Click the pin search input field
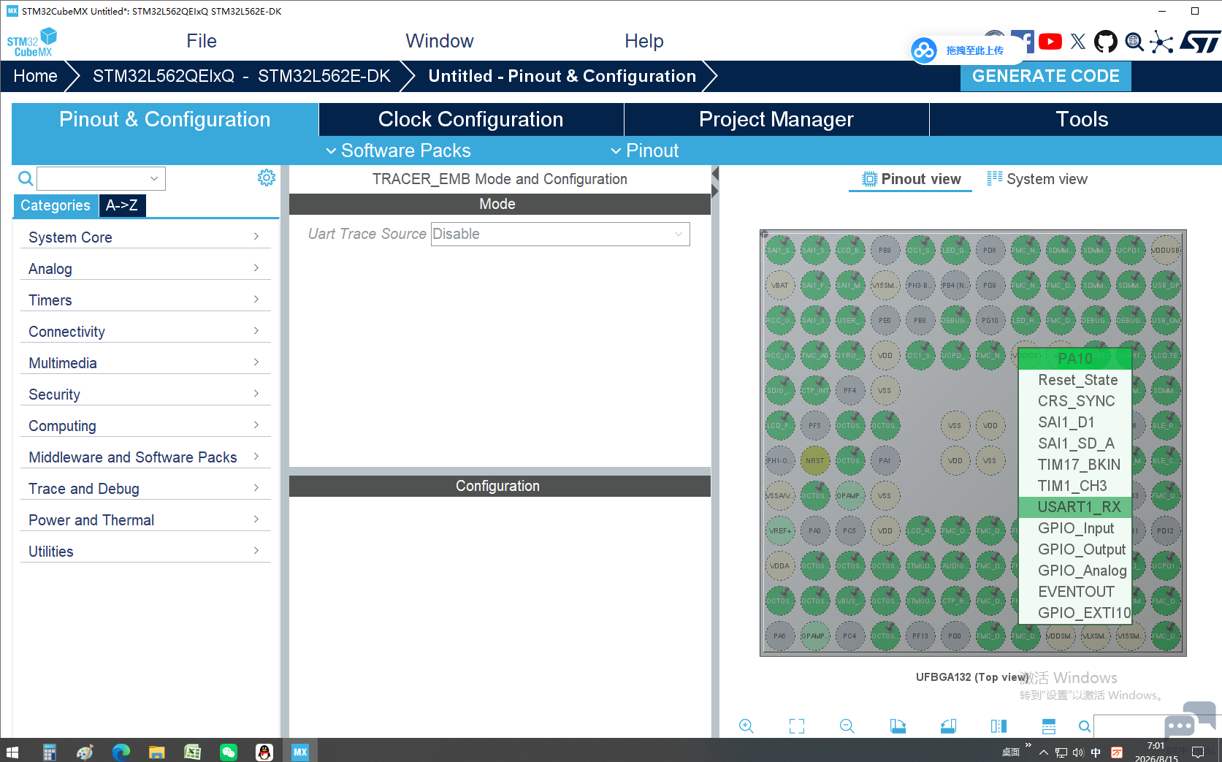 click(x=1131, y=725)
